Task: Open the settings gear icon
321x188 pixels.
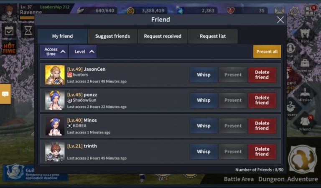Action: (294, 10)
